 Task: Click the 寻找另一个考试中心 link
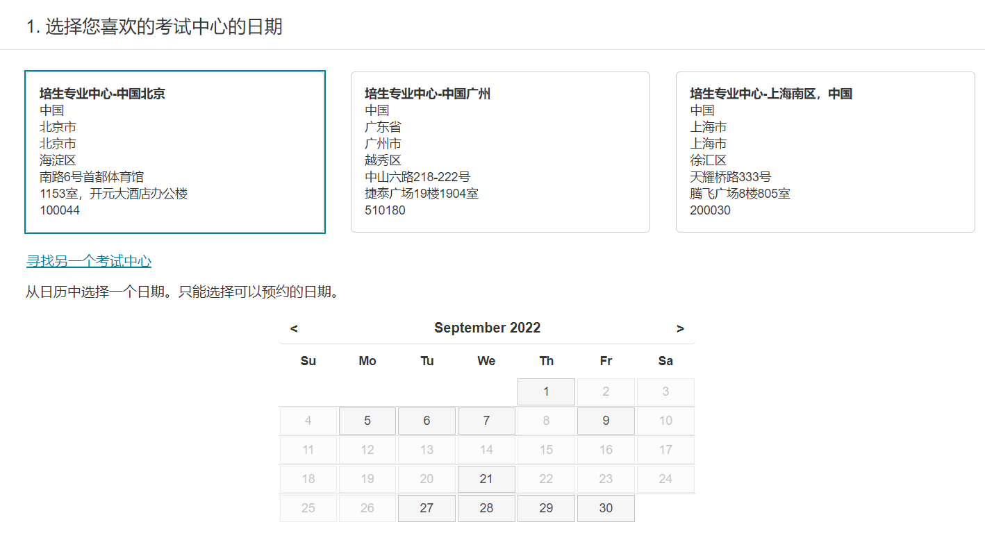pos(89,261)
